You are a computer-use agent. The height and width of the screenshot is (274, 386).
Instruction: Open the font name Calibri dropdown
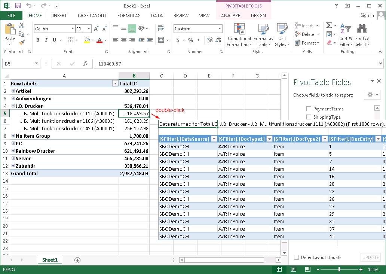click(x=73, y=28)
